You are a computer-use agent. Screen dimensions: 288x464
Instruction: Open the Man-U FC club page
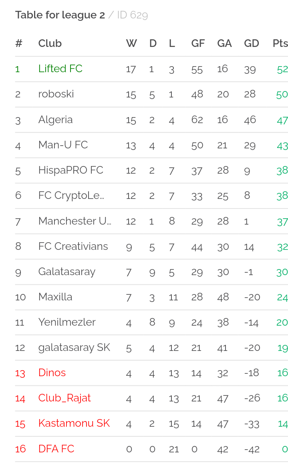coord(63,145)
